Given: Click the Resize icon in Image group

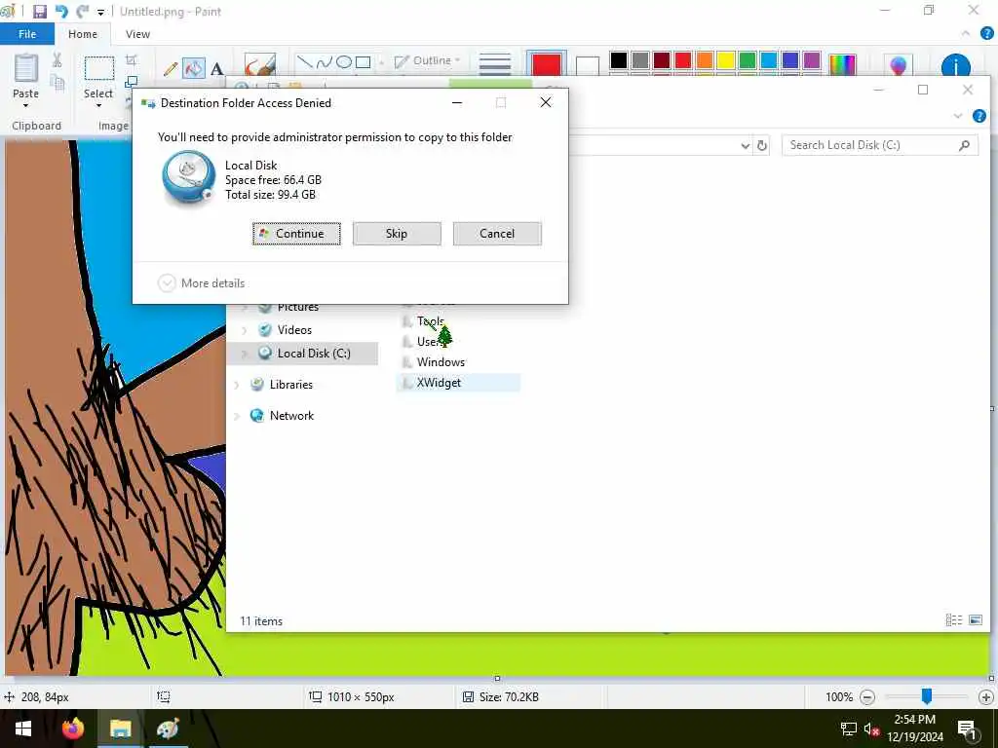Looking at the screenshot, I should pos(132,82).
